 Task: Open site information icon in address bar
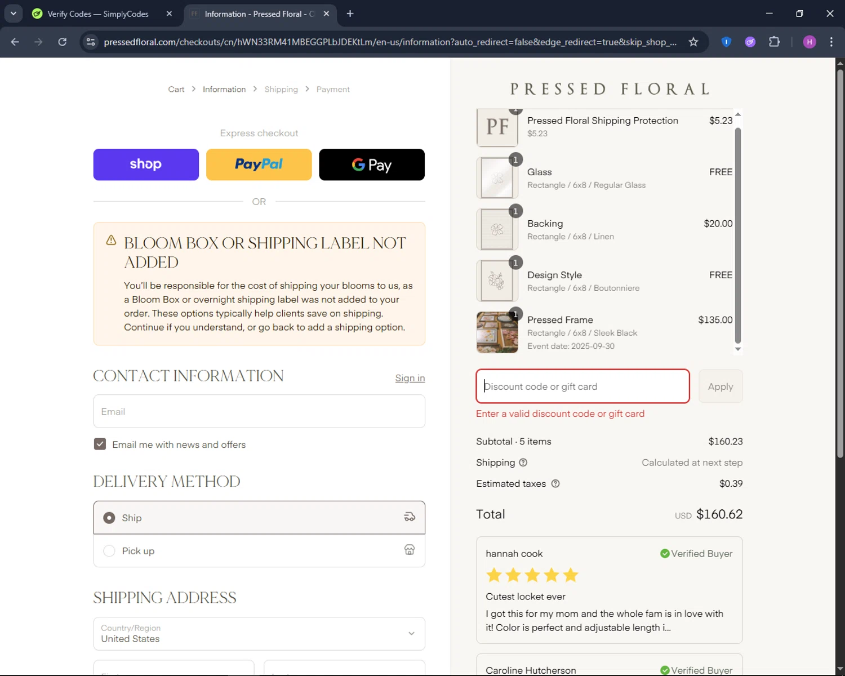click(x=91, y=42)
